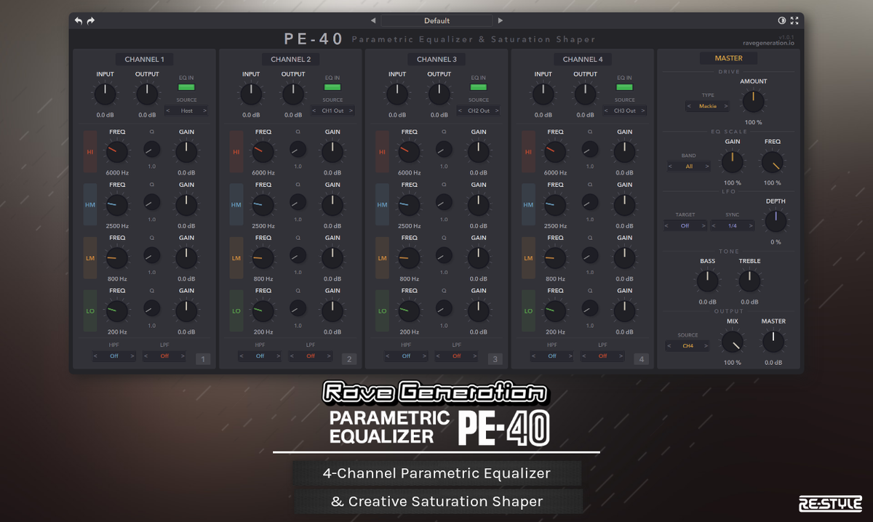The image size is (873, 522).
Task: Open the drive type Mackie selector
Action: (x=708, y=106)
